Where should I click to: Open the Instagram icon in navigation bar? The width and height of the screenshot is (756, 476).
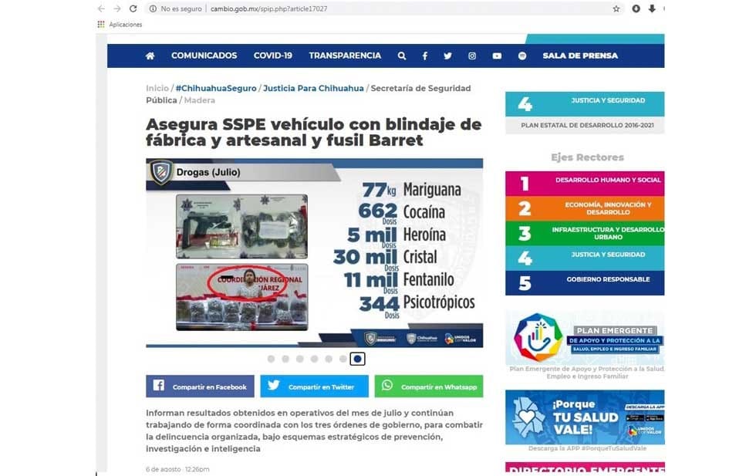pyautogui.click(x=472, y=56)
